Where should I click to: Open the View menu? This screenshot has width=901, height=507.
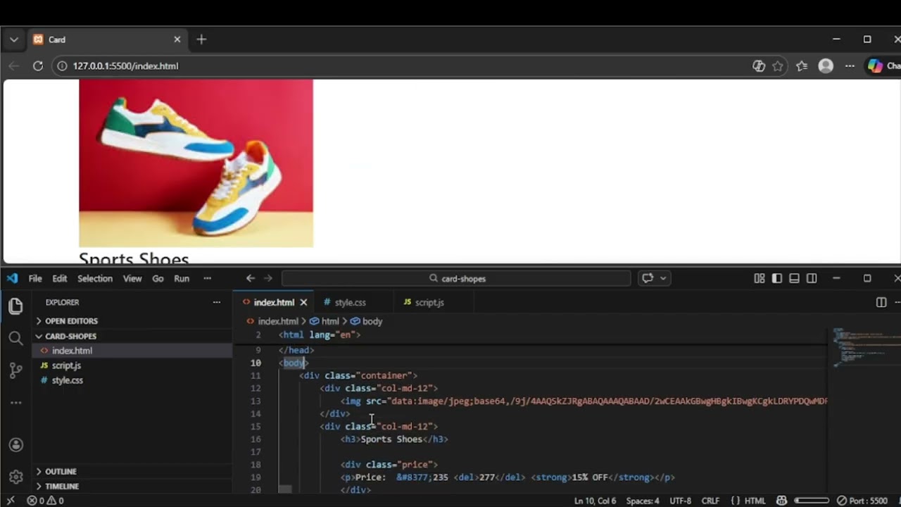132,278
